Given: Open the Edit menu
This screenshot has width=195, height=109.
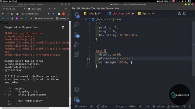Looking at the screenshot, I should [x=79, y=8].
